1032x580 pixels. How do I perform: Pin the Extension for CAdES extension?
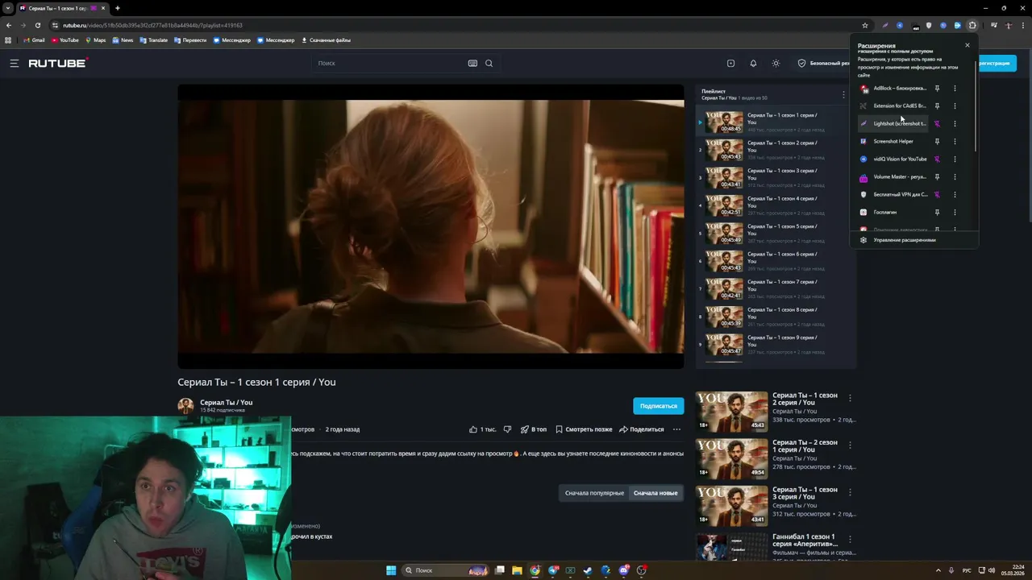[x=937, y=106]
